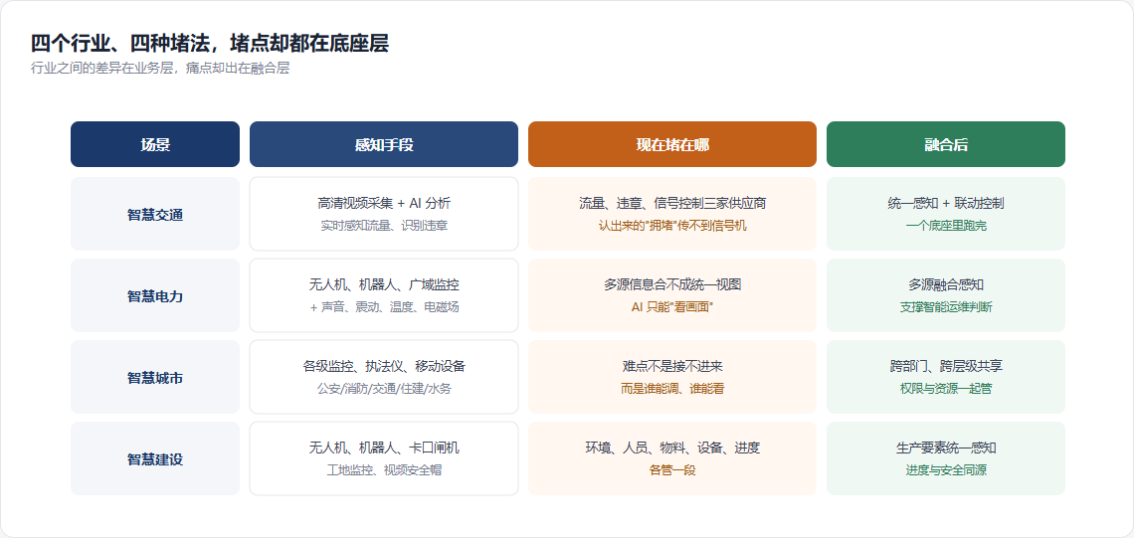Click '各级监控、执法仪、移动设备' text

(x=384, y=367)
